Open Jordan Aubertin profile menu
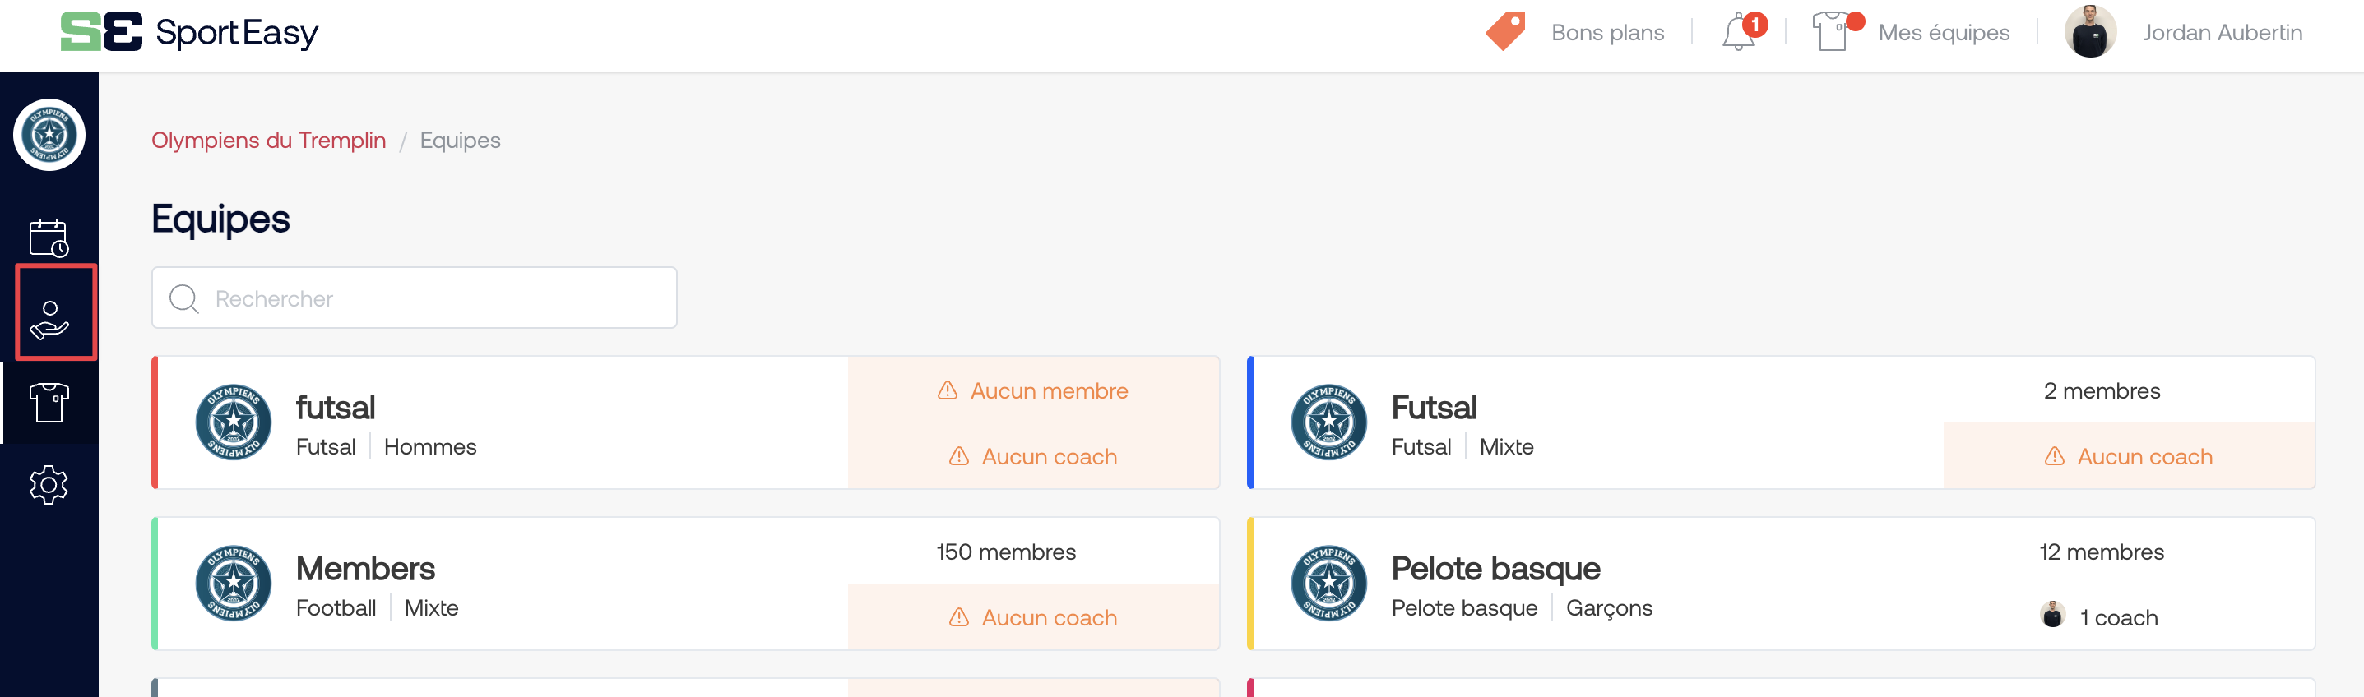This screenshot has height=697, width=2364. (2221, 33)
